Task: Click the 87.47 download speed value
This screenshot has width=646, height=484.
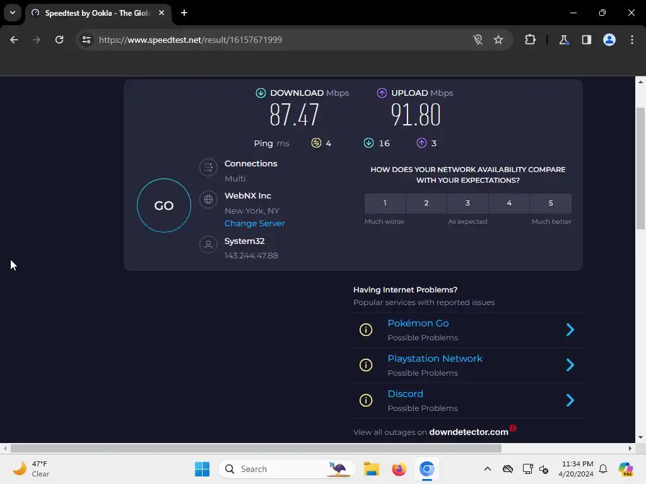Action: [294, 115]
